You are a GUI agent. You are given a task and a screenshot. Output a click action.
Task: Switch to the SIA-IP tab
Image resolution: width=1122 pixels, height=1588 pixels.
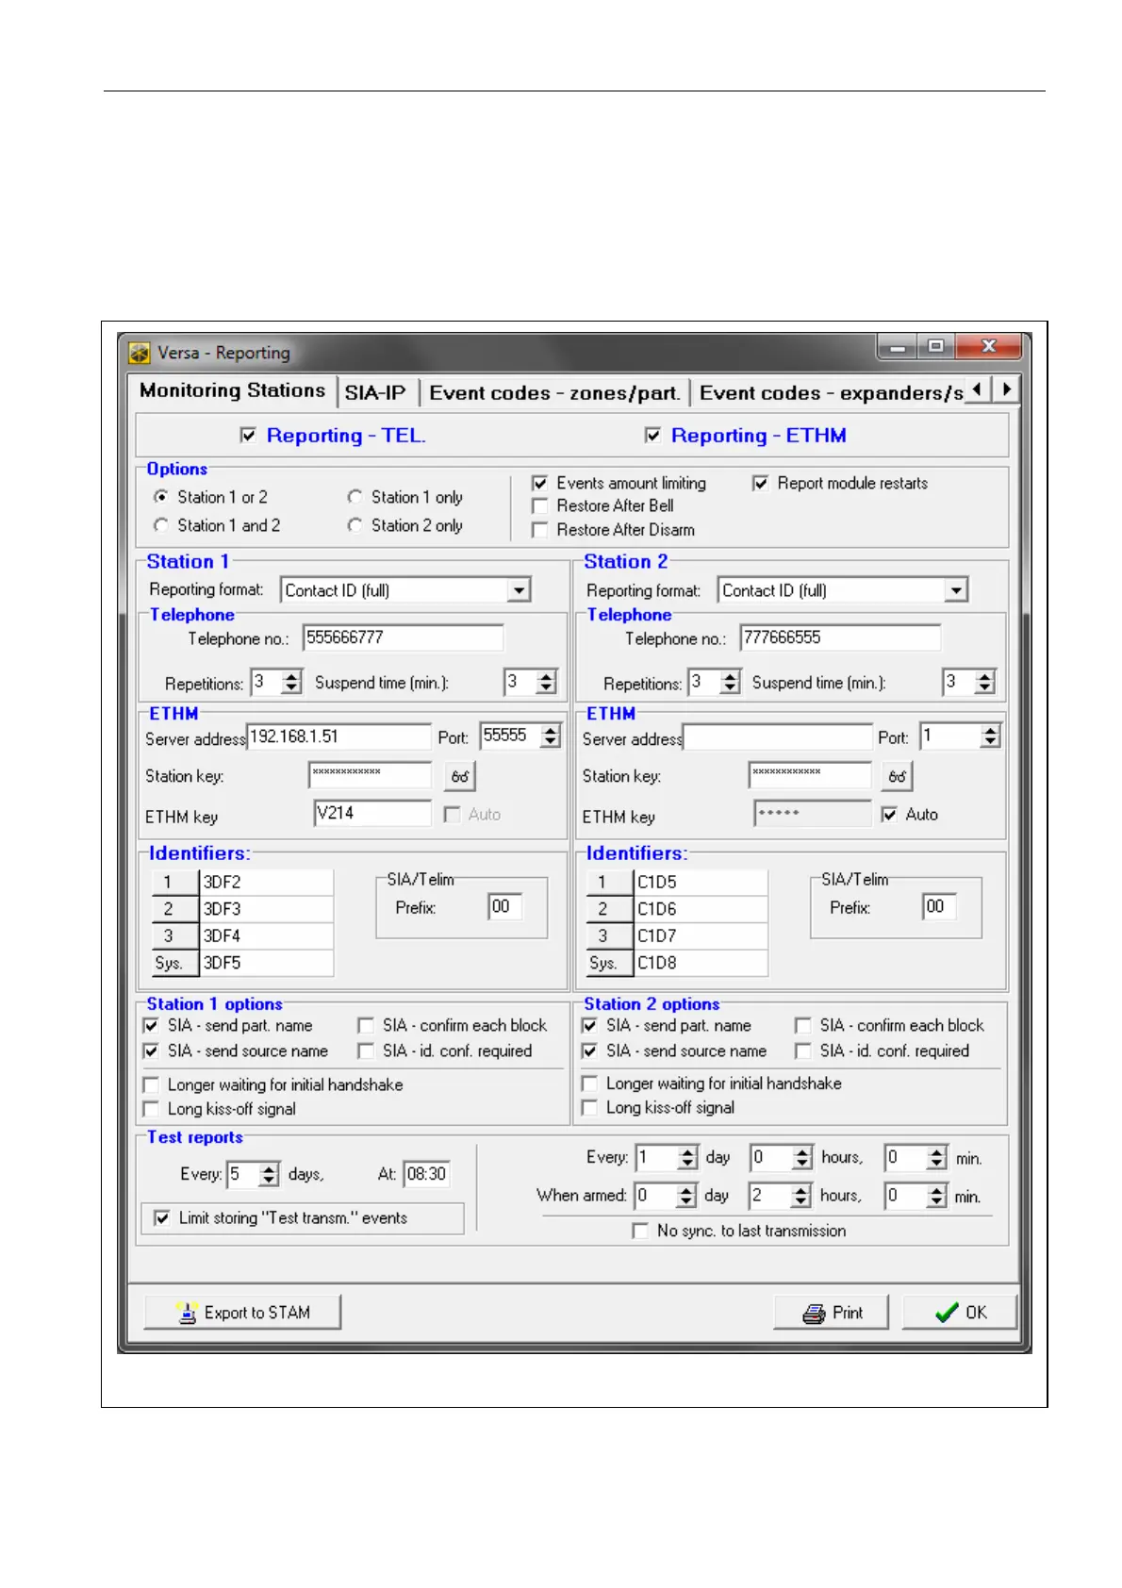click(375, 393)
